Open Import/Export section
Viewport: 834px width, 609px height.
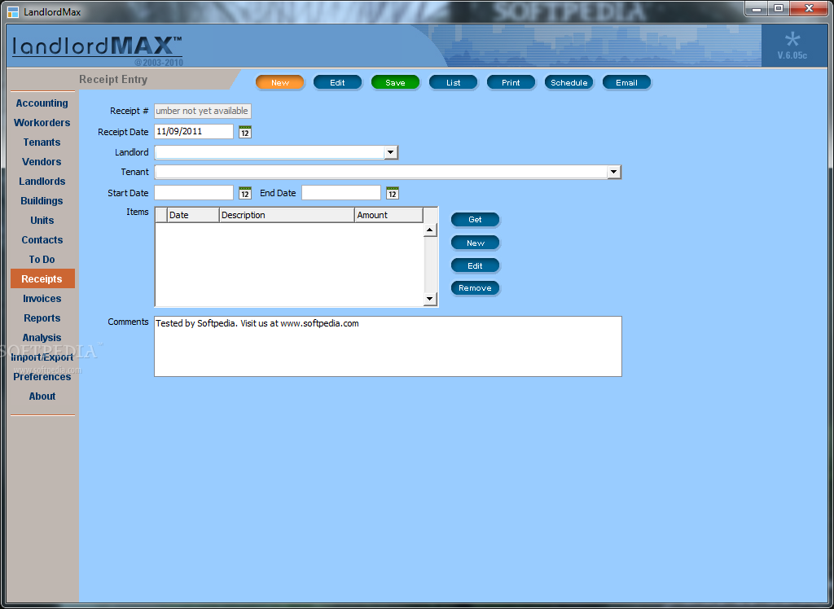click(x=42, y=357)
